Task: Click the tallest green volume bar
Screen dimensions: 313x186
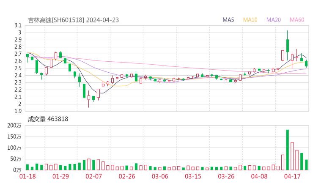Action: pyautogui.click(x=288, y=150)
